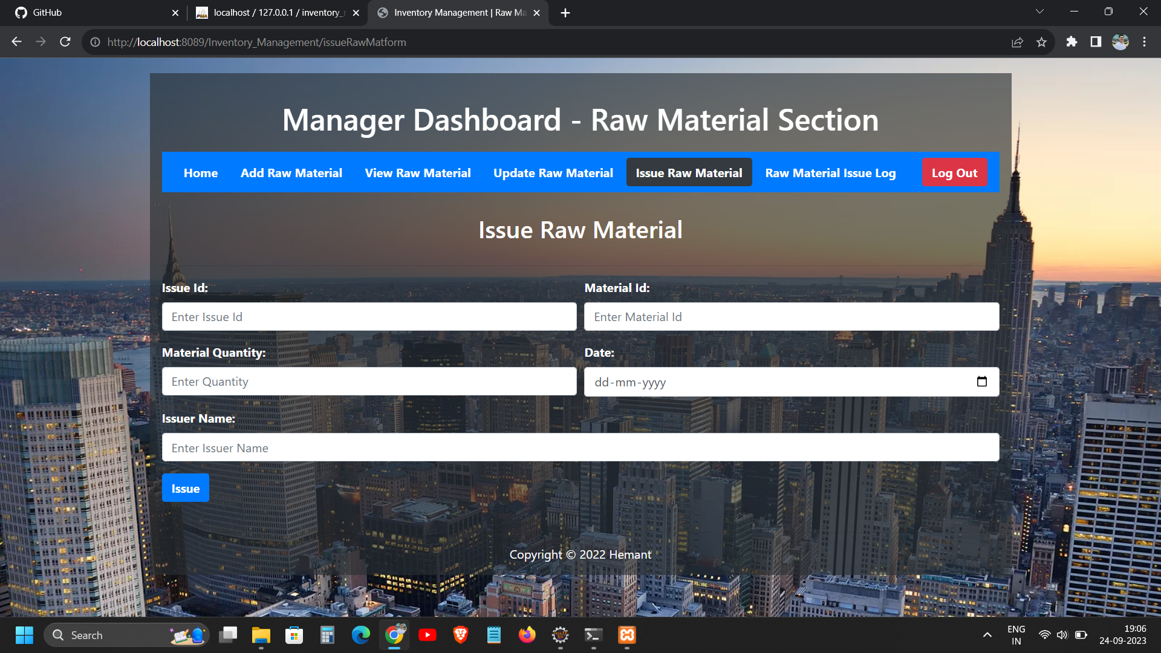Click the Date dd-mm-yyyy field
Viewport: 1161px width, 653px height.
(x=792, y=382)
